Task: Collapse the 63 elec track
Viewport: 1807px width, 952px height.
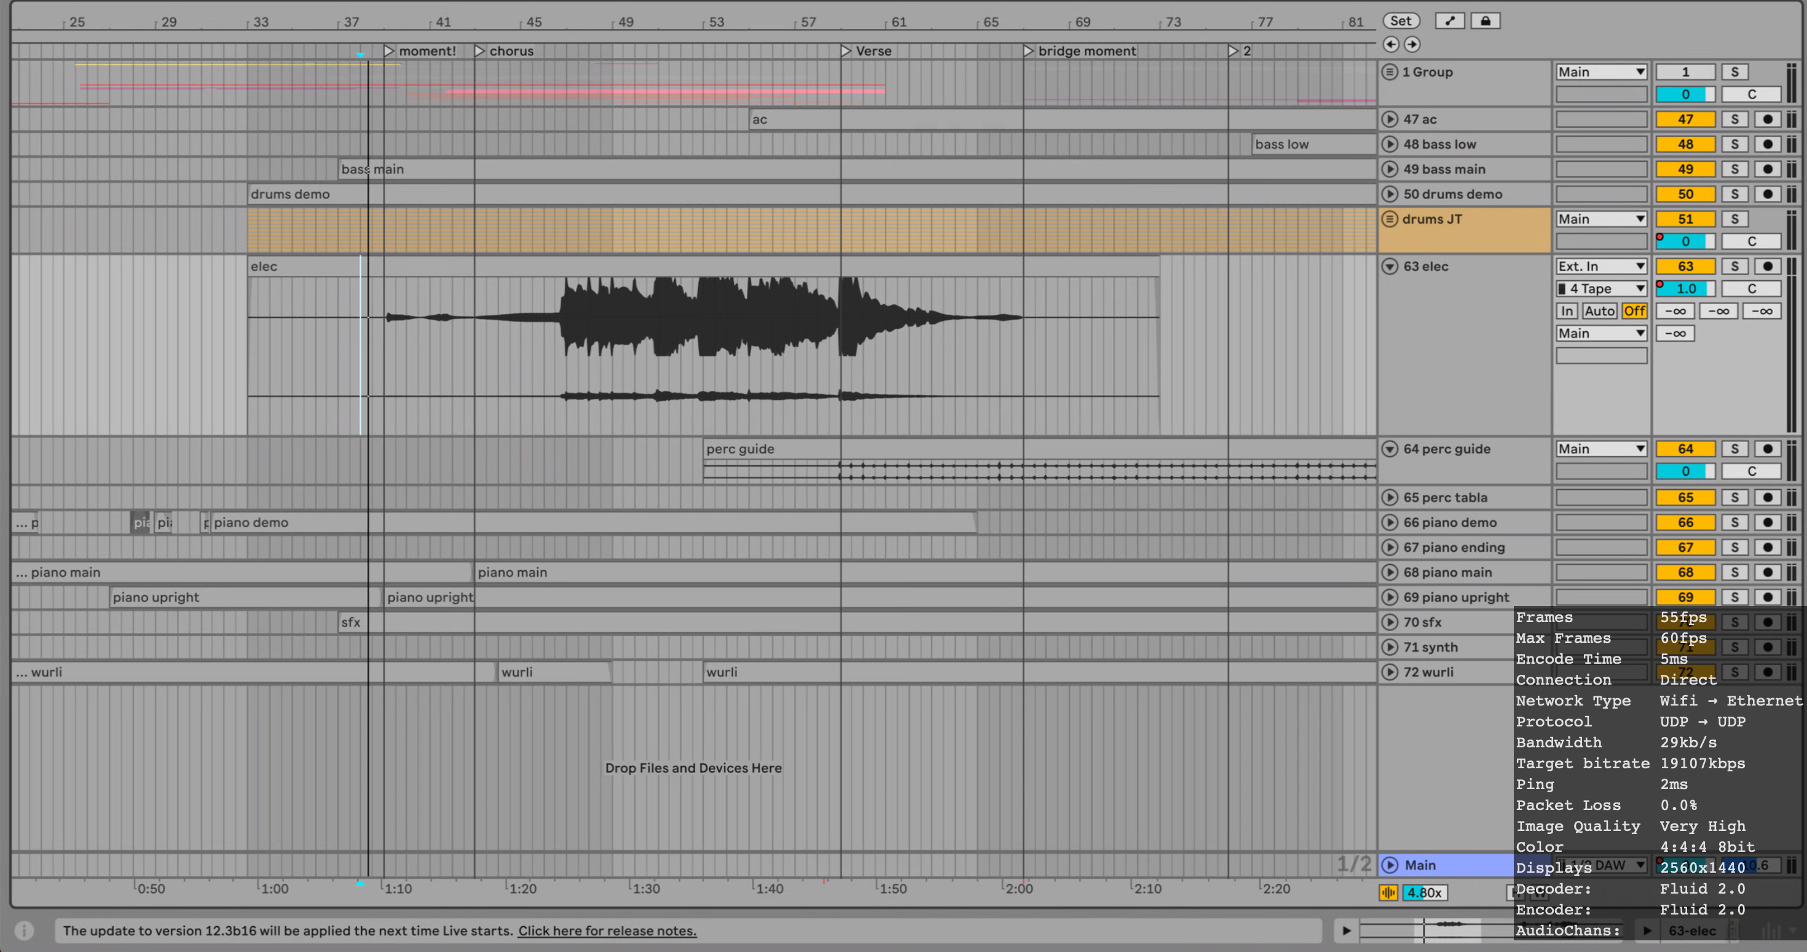Action: [1389, 267]
